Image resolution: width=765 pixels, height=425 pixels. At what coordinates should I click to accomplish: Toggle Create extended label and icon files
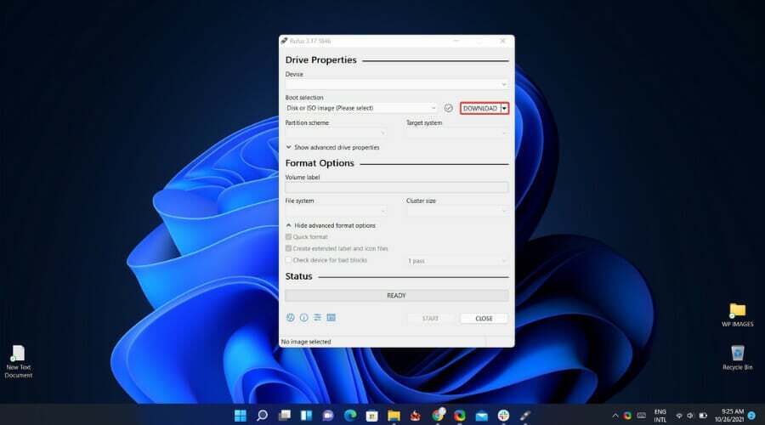pos(288,248)
